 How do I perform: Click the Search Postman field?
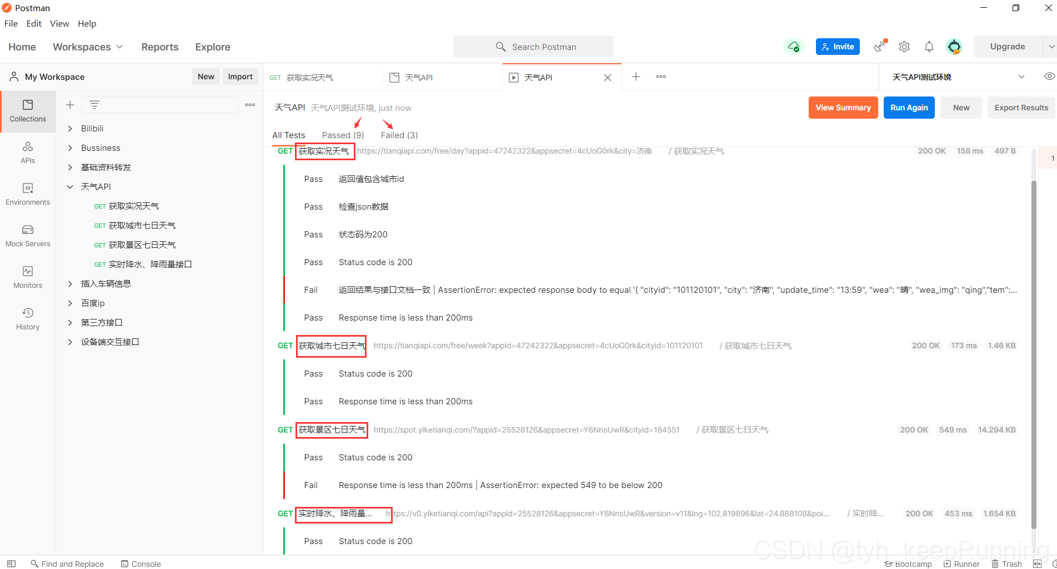click(x=533, y=47)
